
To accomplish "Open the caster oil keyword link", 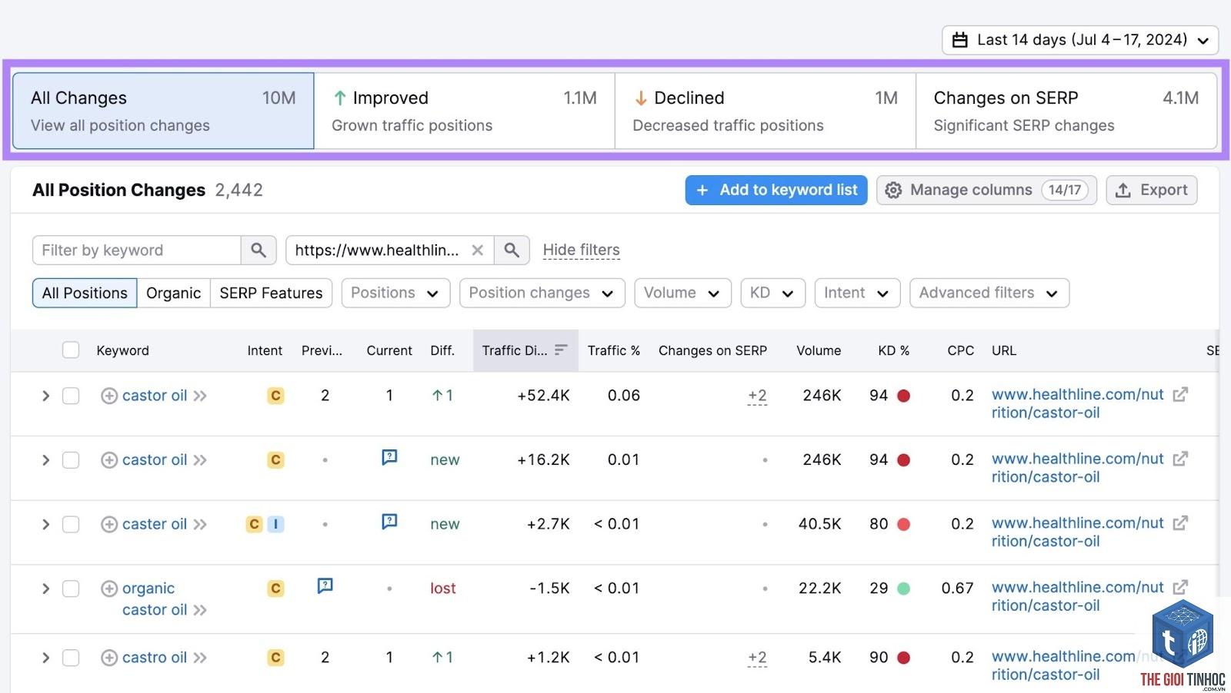I will (154, 524).
